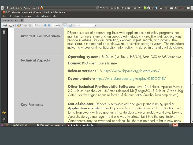
Task: Open the Attachments paperclip icon in sidebar
Action: coord(4,119)
